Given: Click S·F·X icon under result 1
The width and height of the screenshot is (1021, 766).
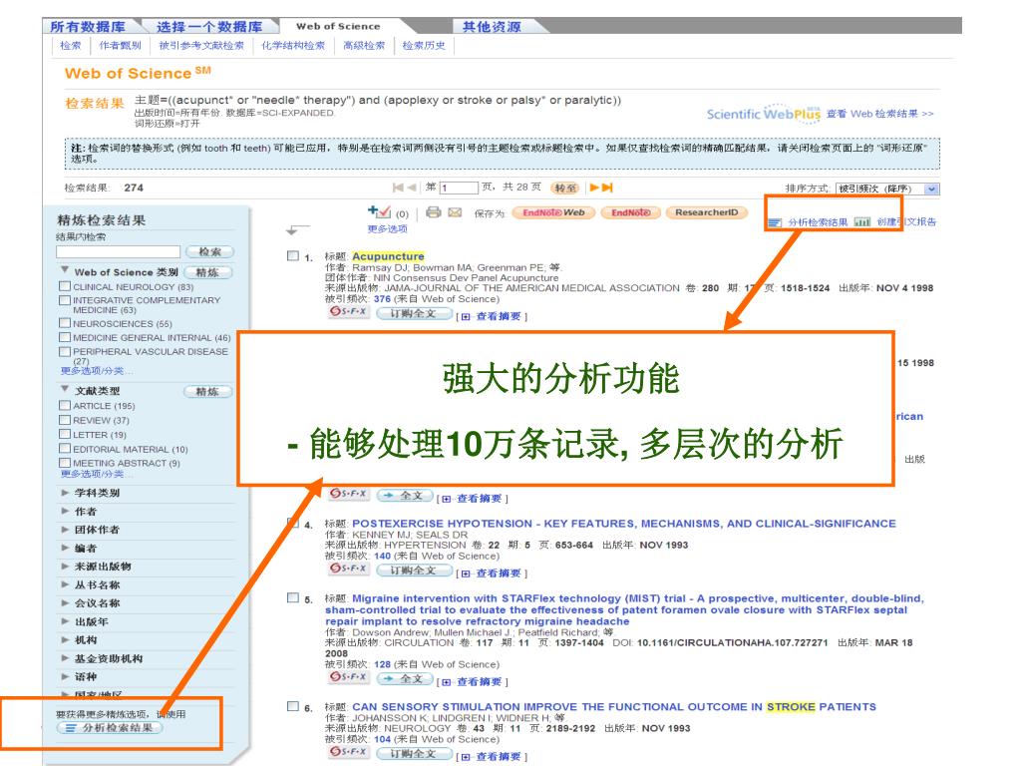Looking at the screenshot, I should point(348,312).
